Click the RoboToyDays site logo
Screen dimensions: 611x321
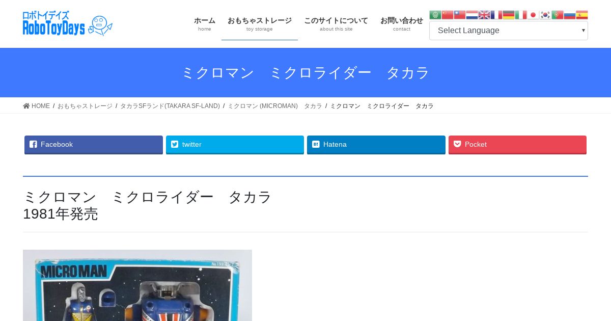pyautogui.click(x=68, y=23)
